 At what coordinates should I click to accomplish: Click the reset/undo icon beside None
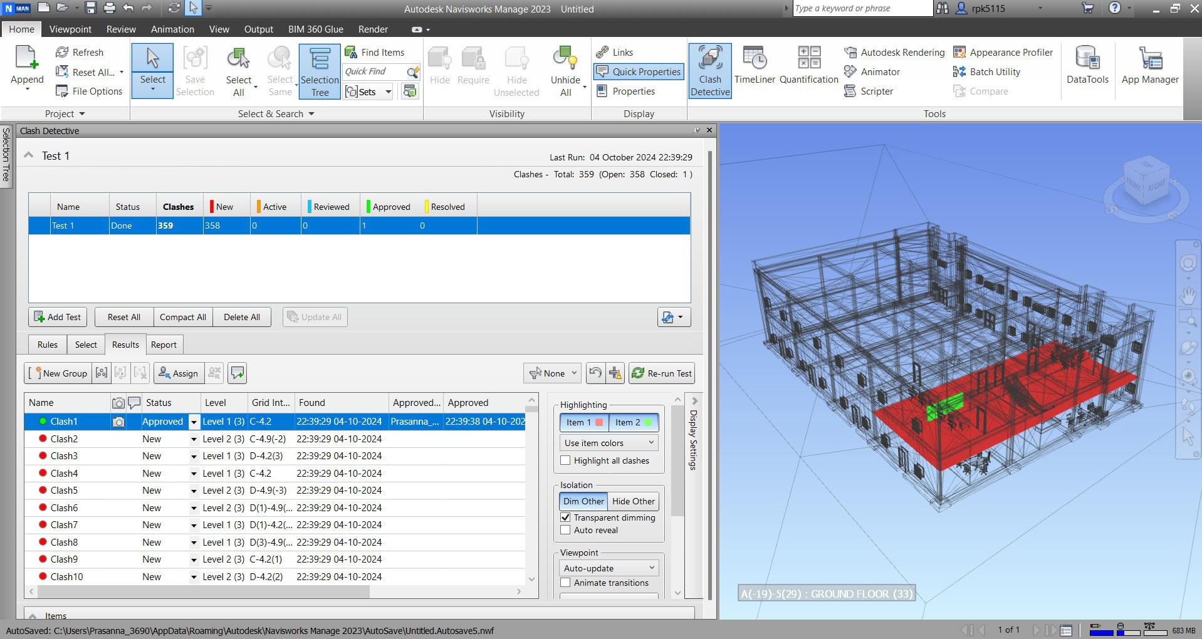[x=595, y=373]
